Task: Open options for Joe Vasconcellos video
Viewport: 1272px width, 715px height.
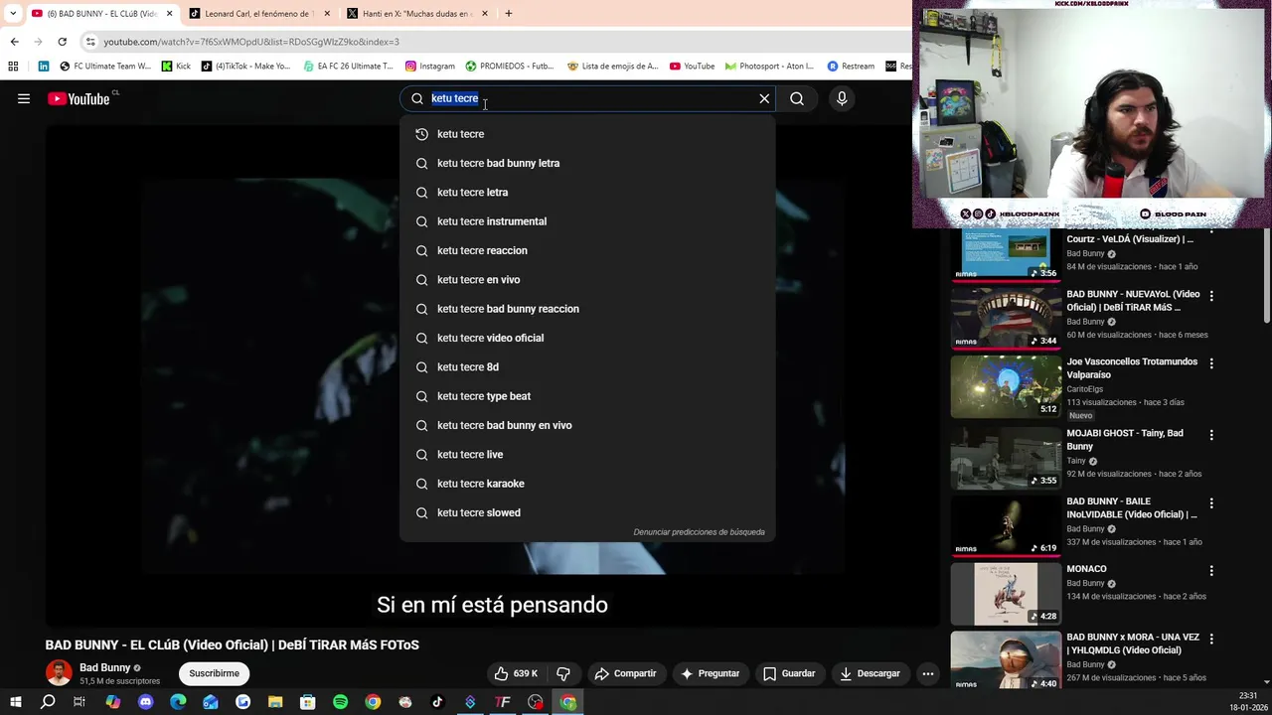Action: pos(1211,363)
